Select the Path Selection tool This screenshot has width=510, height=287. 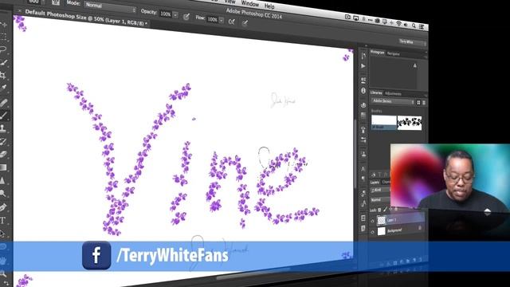pyautogui.click(x=2, y=234)
